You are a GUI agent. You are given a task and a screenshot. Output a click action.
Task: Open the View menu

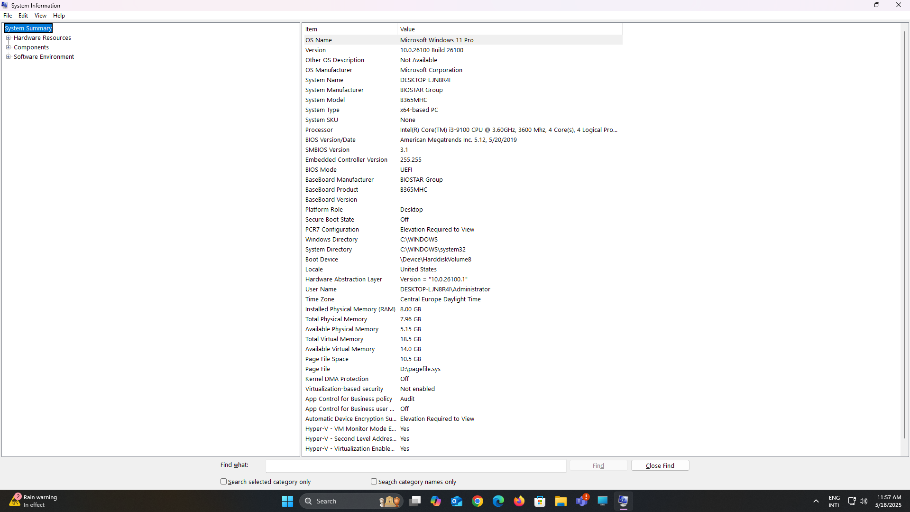(40, 16)
